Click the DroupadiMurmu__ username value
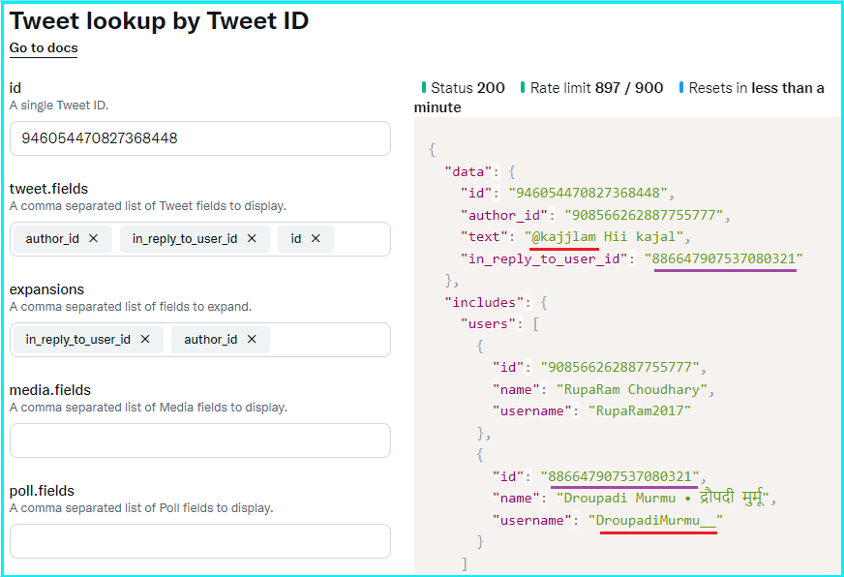The width and height of the screenshot is (844, 577). coord(658,521)
